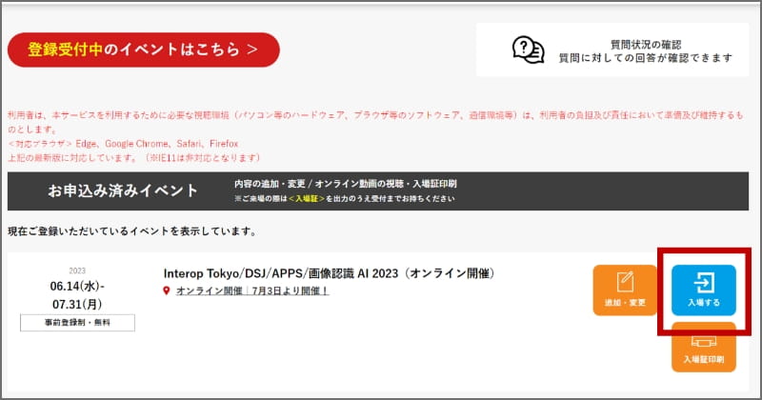Image resolution: width=762 pixels, height=400 pixels.
Task: Click the yellow <入場証> highlighted text
Action: point(306,199)
